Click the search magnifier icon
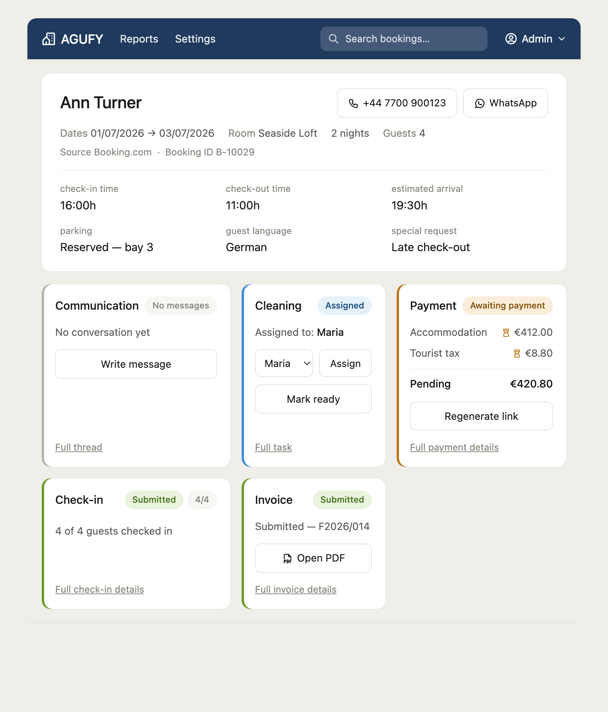Image resolution: width=608 pixels, height=712 pixels. tap(333, 39)
